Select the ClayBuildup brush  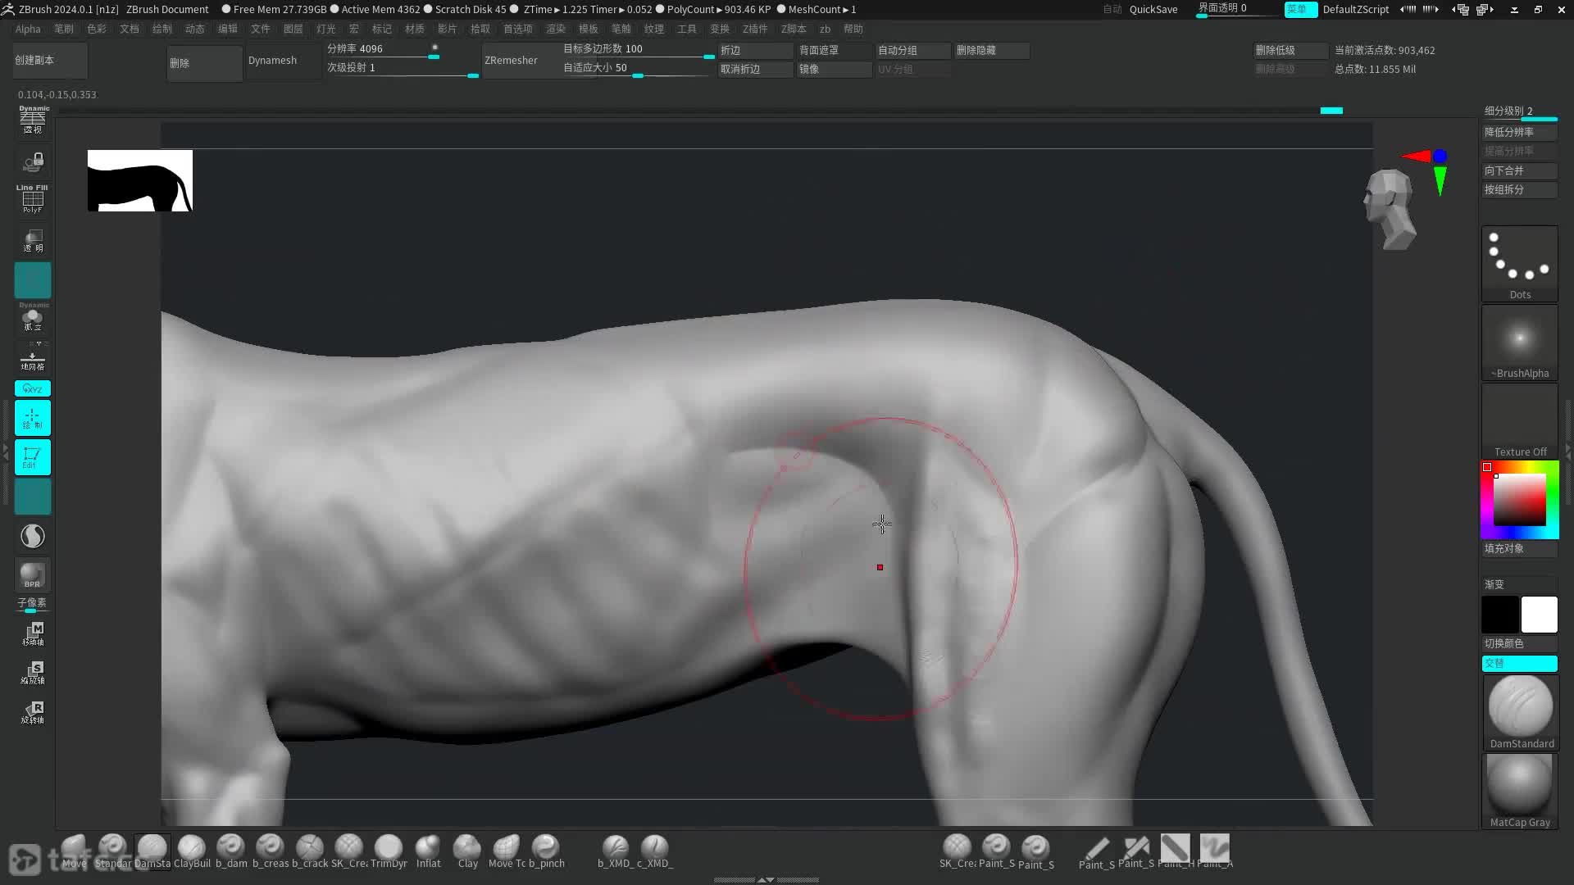pyautogui.click(x=192, y=851)
